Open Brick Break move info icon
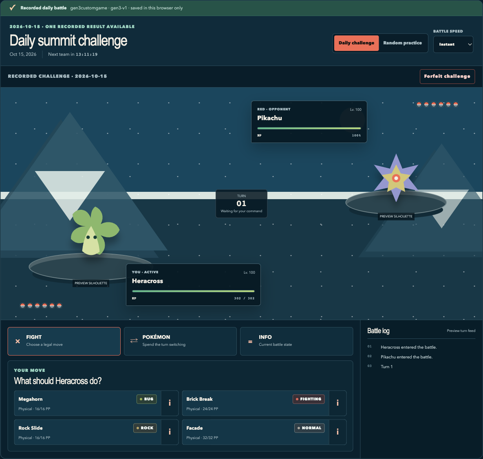Viewport: 483px width, 459px height. tap(337, 403)
